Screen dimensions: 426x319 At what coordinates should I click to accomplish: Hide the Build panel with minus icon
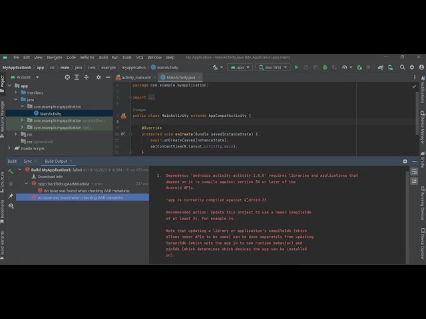point(414,161)
